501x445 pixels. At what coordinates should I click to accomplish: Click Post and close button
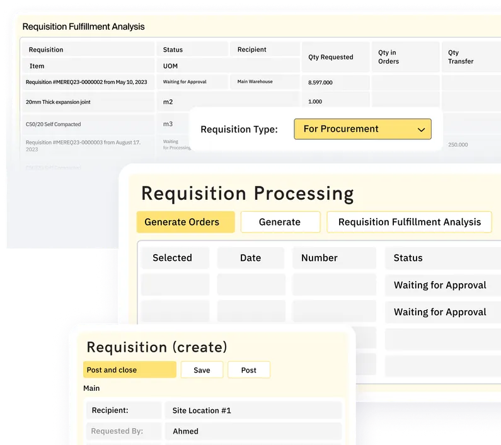coord(130,369)
